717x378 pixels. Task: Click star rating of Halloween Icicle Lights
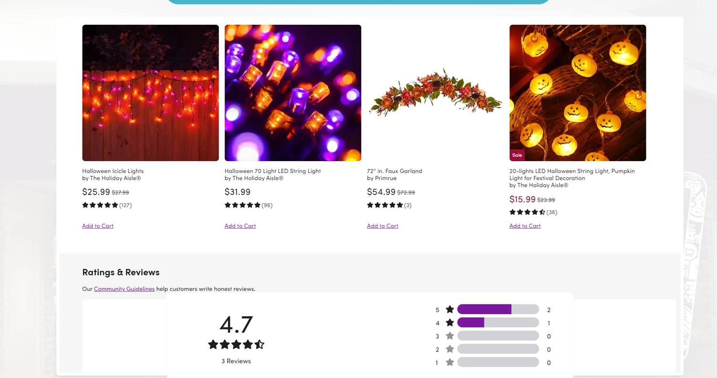[100, 205]
